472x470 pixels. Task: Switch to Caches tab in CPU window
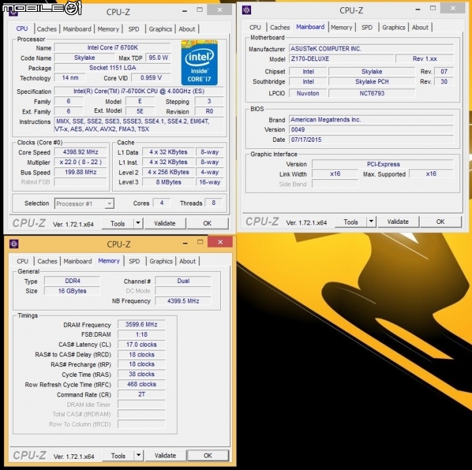tap(47, 29)
